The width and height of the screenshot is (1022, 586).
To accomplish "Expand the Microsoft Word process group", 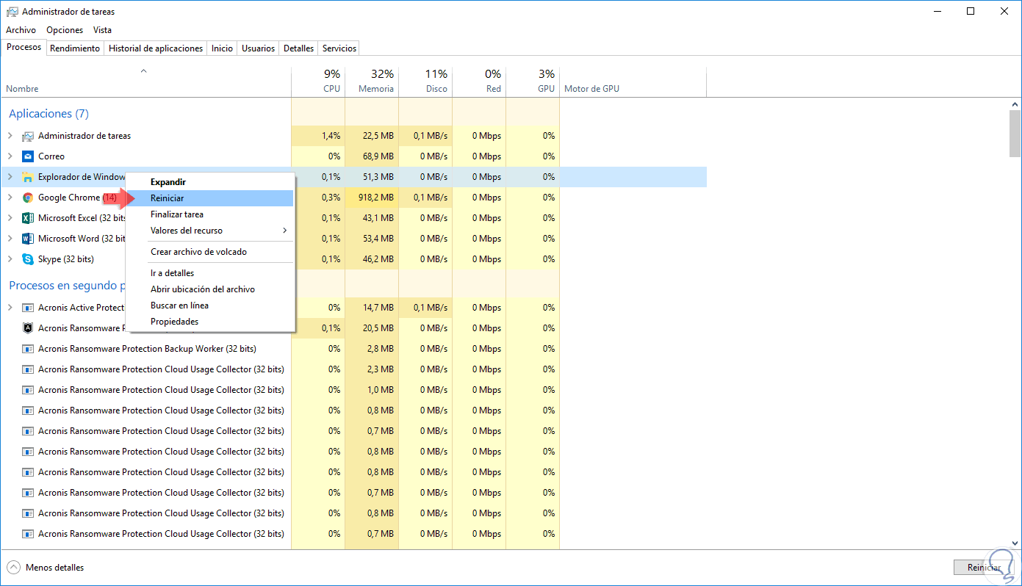I will point(10,239).
